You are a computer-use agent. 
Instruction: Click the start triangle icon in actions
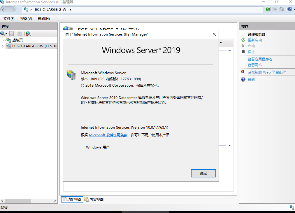pos(243,46)
